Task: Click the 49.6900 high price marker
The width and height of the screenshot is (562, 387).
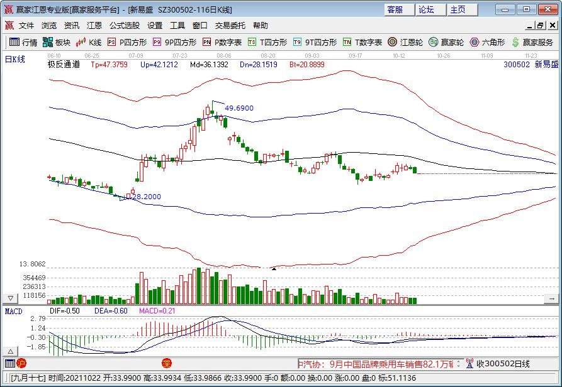Action: coord(239,108)
